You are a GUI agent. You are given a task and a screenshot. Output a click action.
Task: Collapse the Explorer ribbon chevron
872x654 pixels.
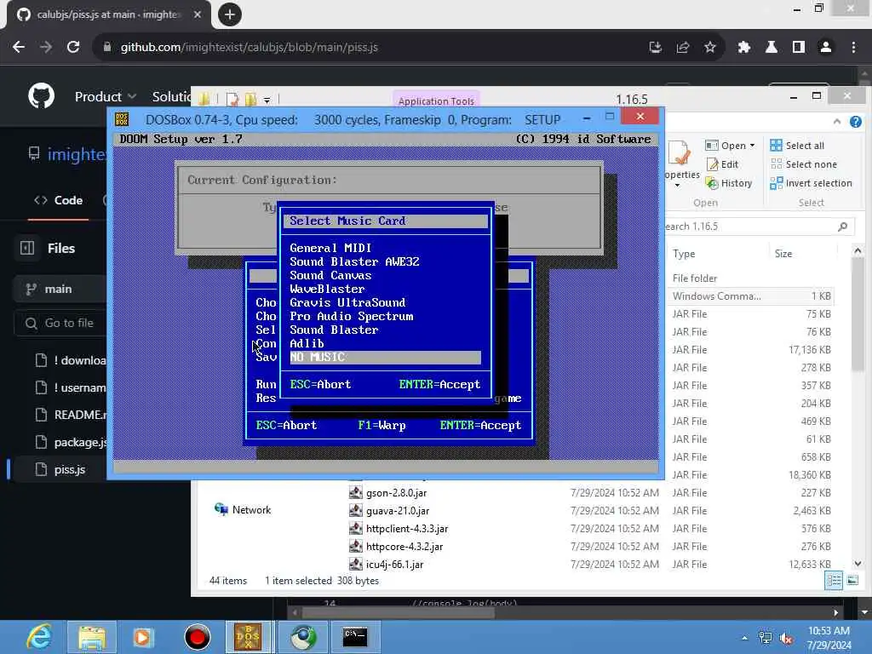[837, 121]
